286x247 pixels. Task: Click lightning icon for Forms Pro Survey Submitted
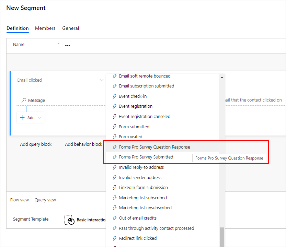tap(115, 157)
